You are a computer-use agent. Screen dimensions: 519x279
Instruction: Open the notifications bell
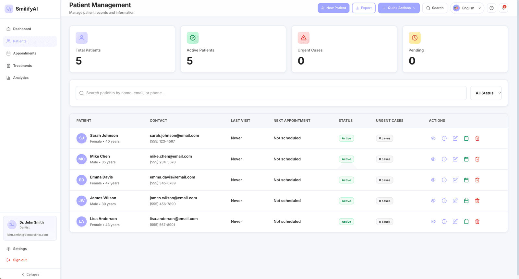coord(503,8)
